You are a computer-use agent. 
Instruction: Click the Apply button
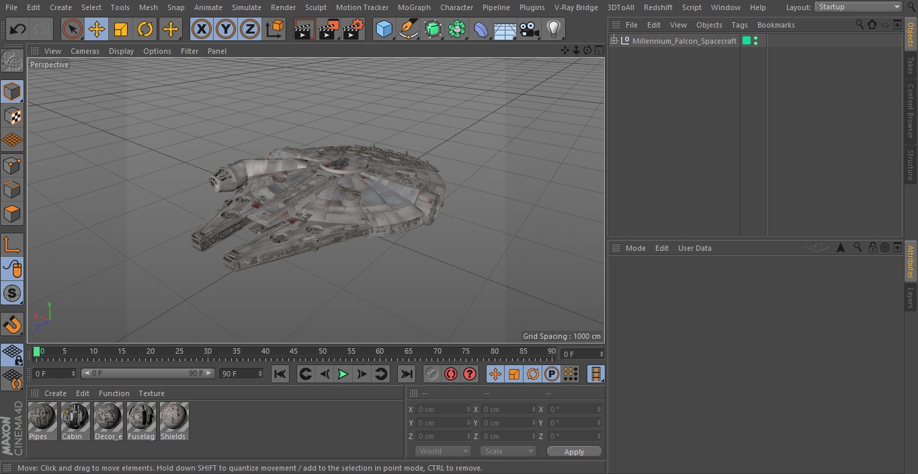point(574,452)
